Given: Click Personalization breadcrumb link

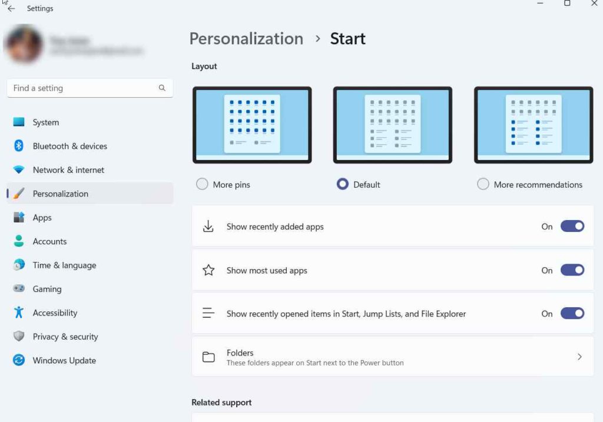Looking at the screenshot, I should [246, 39].
